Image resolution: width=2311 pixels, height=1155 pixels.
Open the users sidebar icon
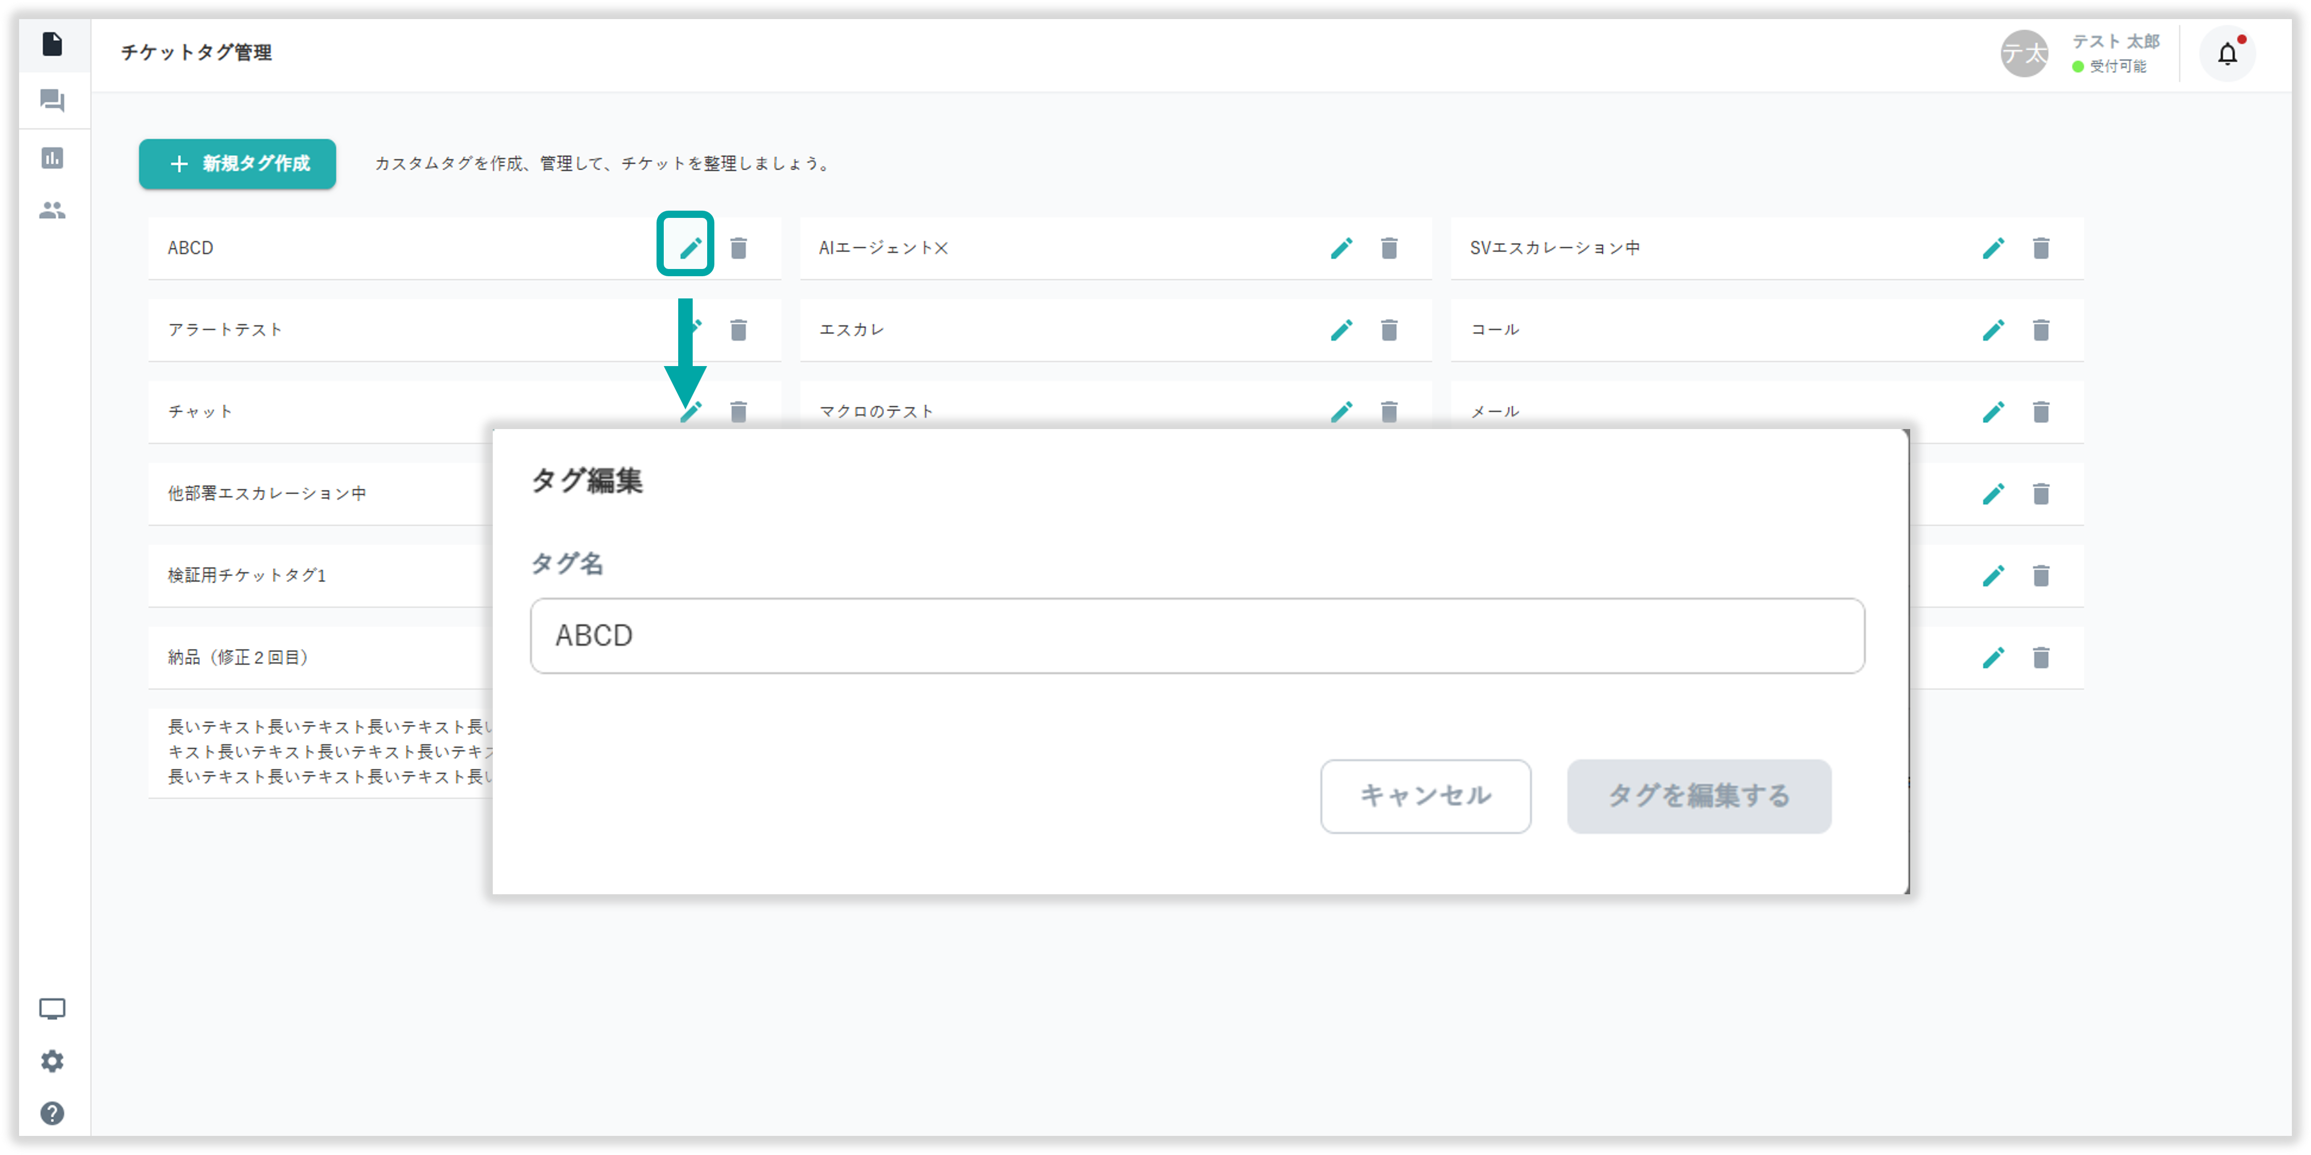coord(52,210)
